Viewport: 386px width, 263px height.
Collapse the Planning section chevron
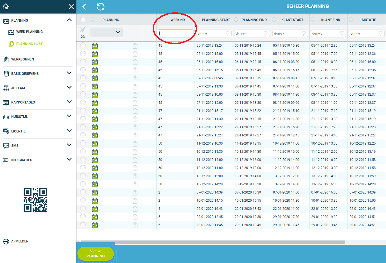69,20
